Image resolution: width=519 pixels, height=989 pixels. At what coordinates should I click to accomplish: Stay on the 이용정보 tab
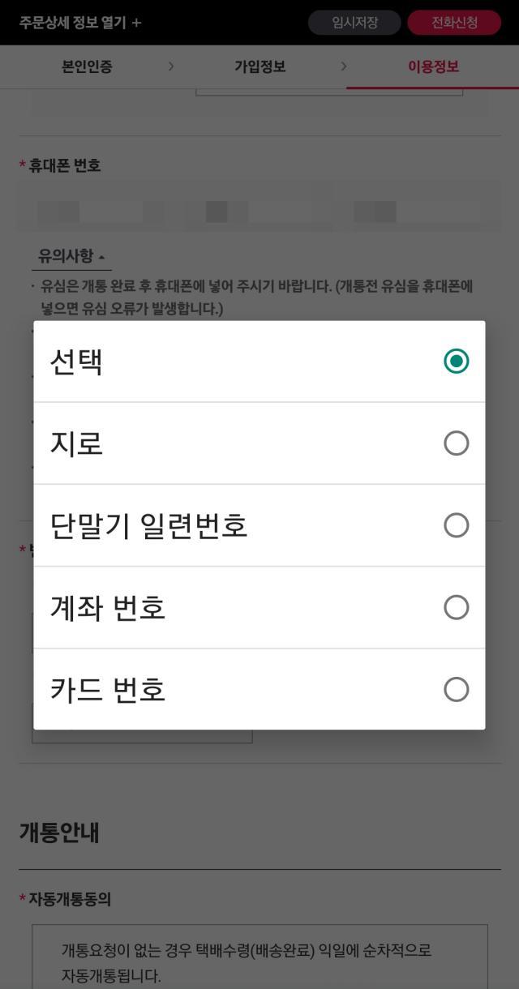[x=432, y=67]
